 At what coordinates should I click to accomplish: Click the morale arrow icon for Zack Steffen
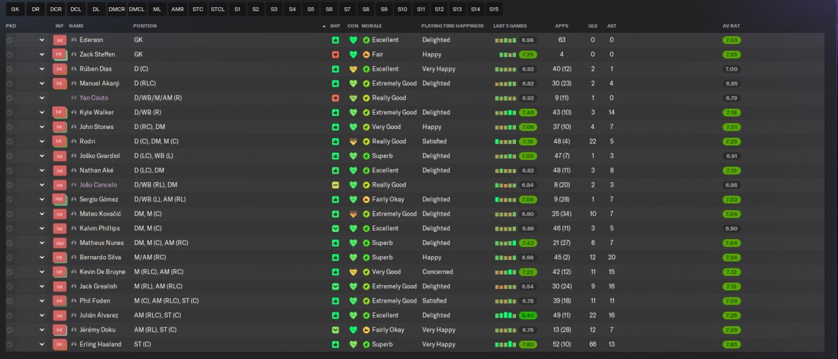coord(367,54)
